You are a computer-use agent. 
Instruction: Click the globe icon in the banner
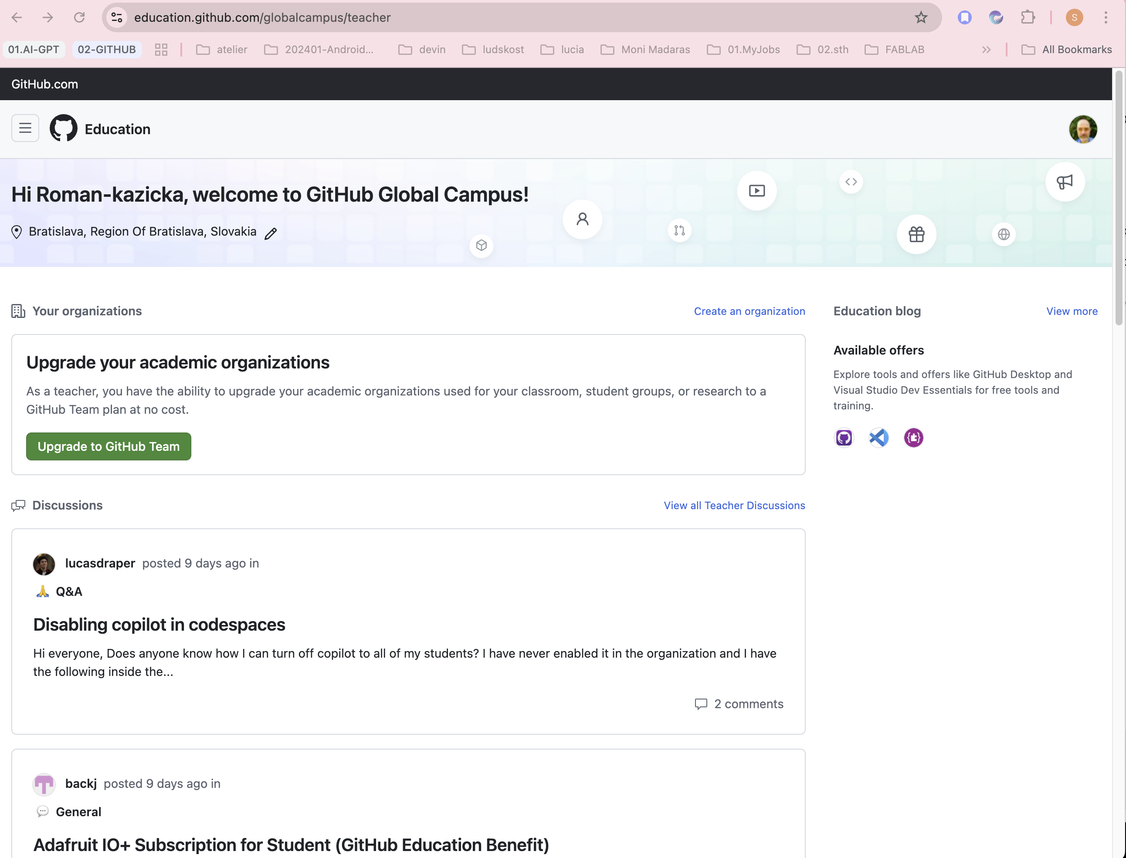point(1004,234)
